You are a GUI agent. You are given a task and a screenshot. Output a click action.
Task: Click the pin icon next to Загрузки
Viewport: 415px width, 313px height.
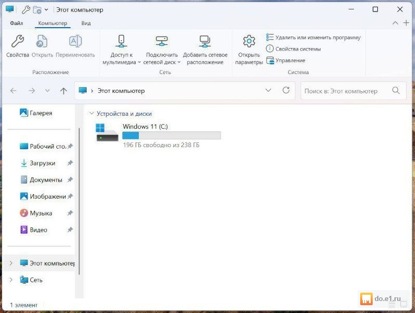pos(70,163)
